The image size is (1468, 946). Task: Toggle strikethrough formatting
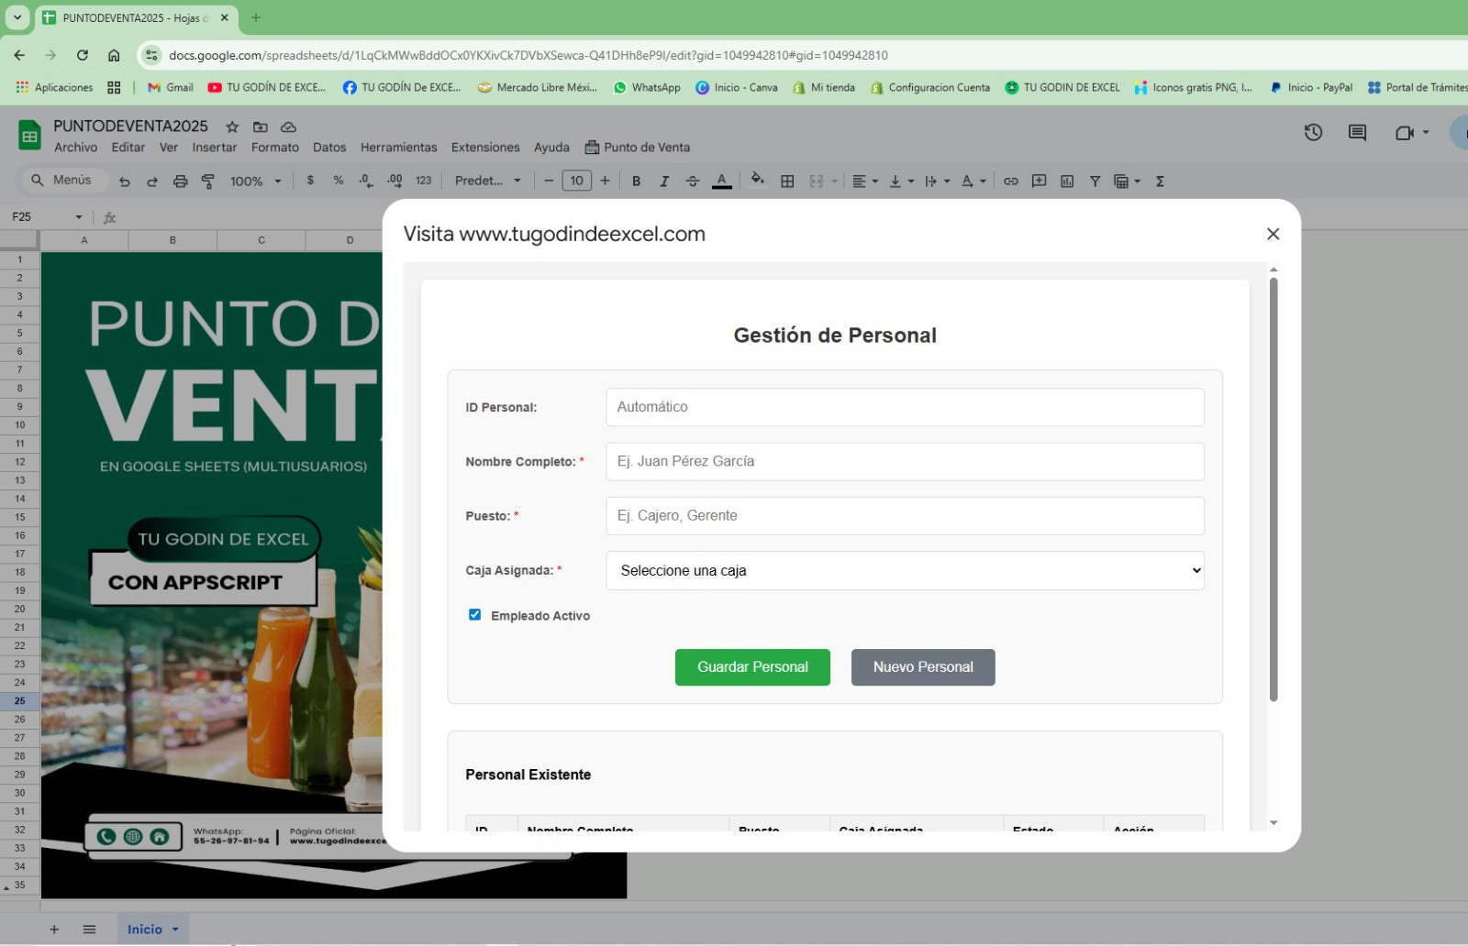[693, 181]
